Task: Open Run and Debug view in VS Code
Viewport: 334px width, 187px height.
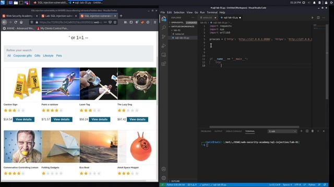Action: 163,46
